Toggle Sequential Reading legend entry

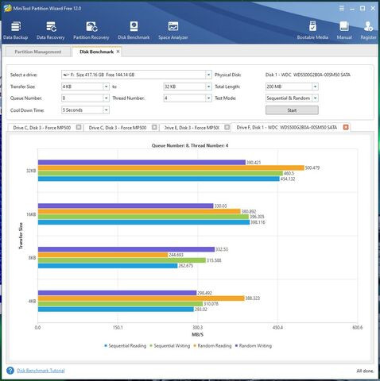coord(125,345)
